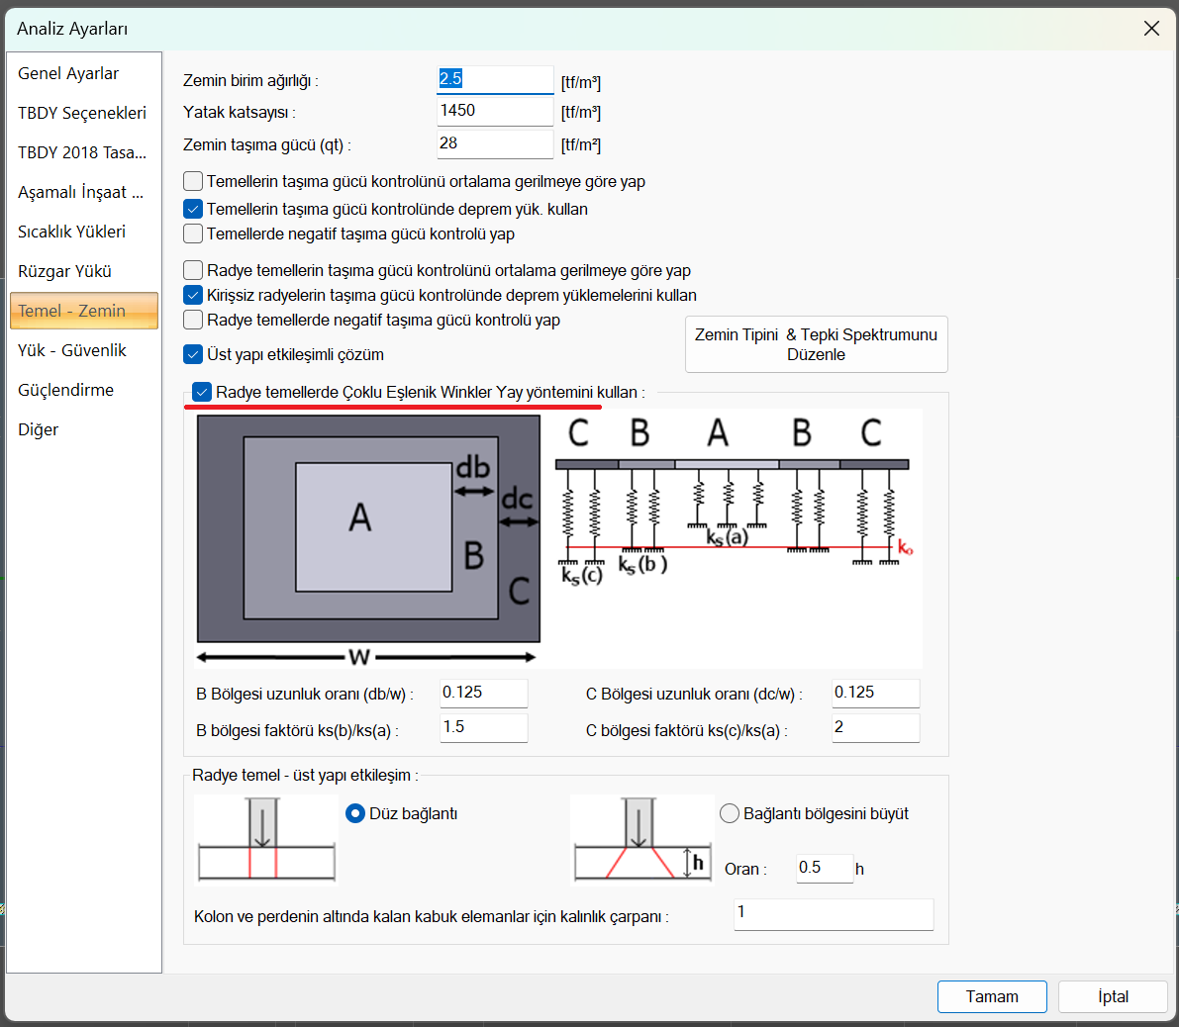
Task: Enable Temellerde negatif taşıma gücü kontrolü
Action: click(194, 234)
